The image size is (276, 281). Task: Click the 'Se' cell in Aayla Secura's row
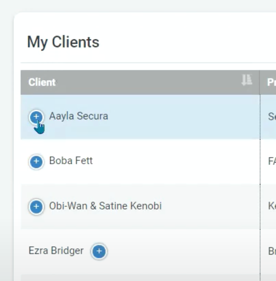pyautogui.click(x=271, y=117)
